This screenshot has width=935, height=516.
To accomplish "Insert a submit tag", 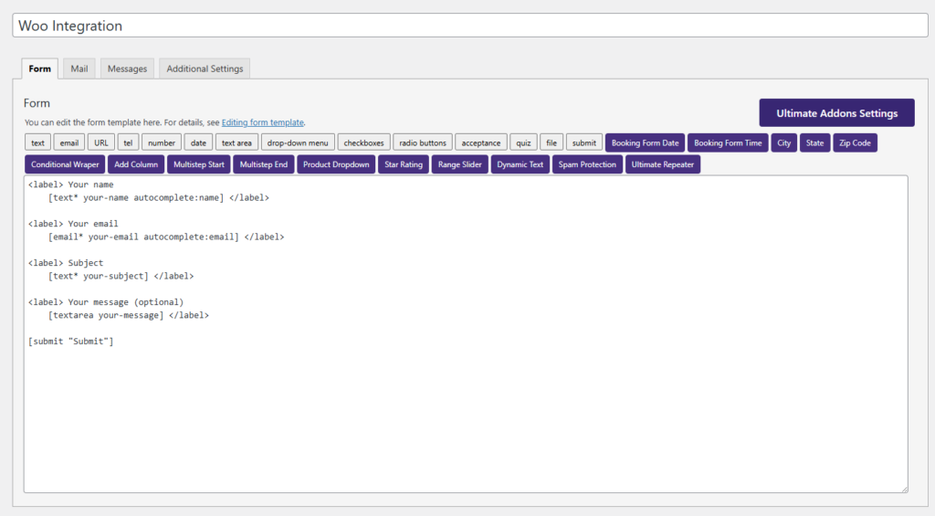I will point(584,142).
